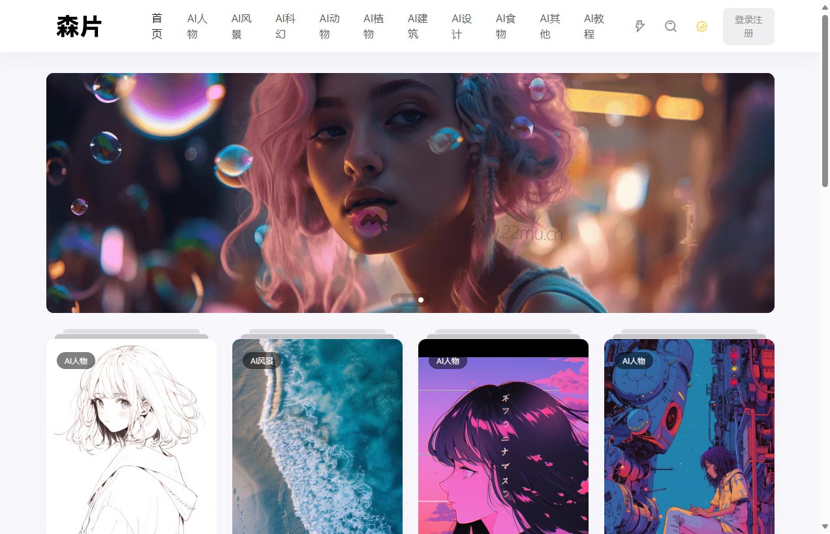Screen dimensions: 830x534
Task: Open search with the magnifier icon
Action: point(670,26)
